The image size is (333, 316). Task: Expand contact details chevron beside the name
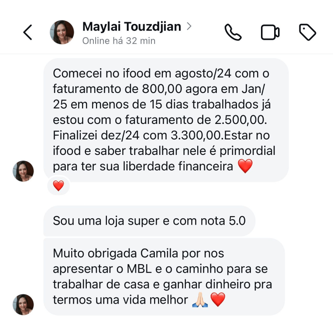tap(189, 26)
